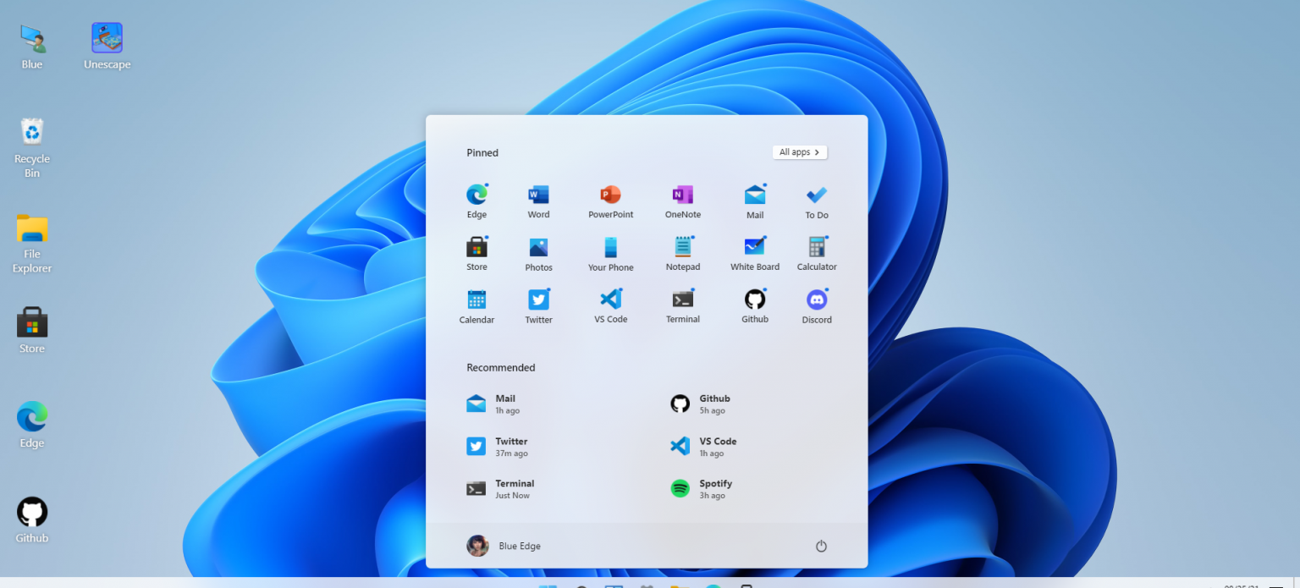
Task: Launch Twitter from pinned apps
Action: [x=538, y=299]
